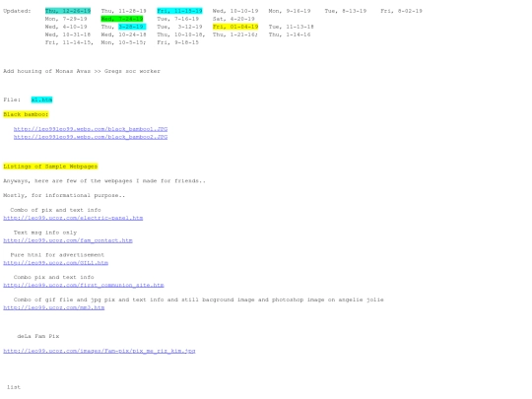Click the 'Tue, 3-12-19' date
The image size is (532, 399).
(x=179, y=27)
